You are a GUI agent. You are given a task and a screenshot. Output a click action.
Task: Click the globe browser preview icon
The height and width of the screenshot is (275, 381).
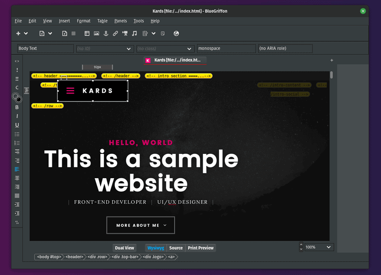(x=176, y=33)
